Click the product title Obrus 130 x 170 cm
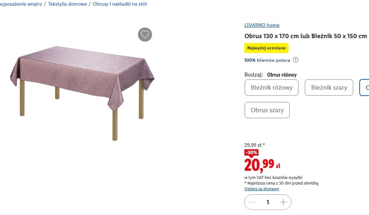This screenshot has height=215, width=369. [x=306, y=36]
